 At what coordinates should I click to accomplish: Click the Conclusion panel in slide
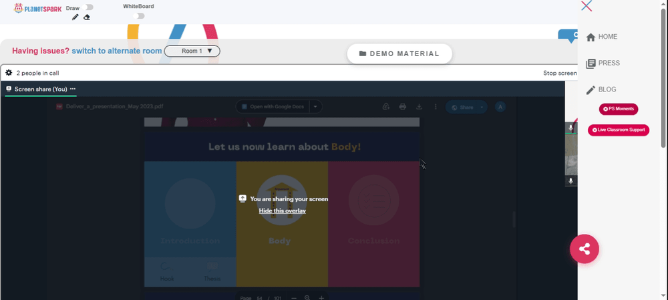(373, 224)
